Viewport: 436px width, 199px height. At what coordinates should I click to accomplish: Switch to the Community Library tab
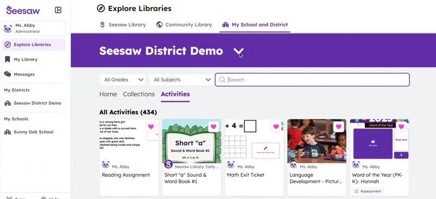(x=184, y=25)
